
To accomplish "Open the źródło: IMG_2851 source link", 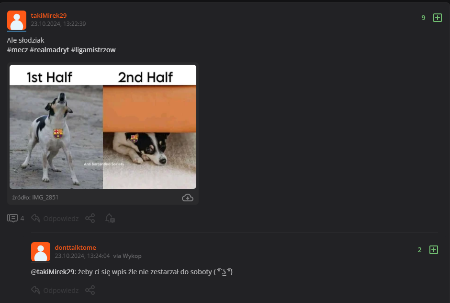I will coord(35,198).
